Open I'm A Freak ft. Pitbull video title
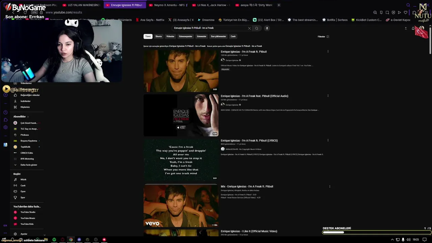432x243 pixels. tap(244, 52)
